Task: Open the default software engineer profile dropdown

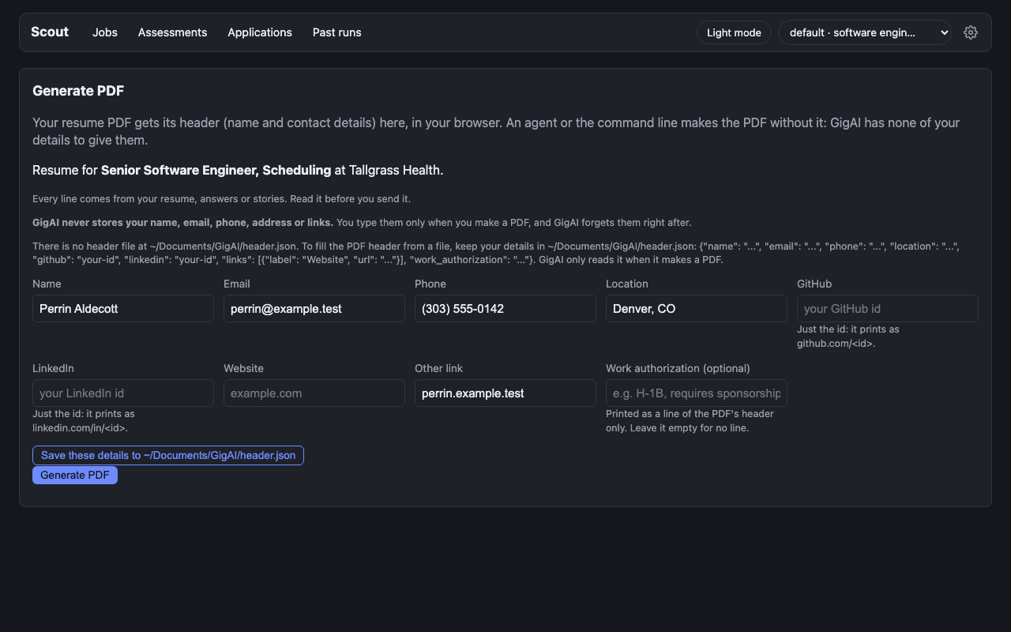Action: [865, 32]
